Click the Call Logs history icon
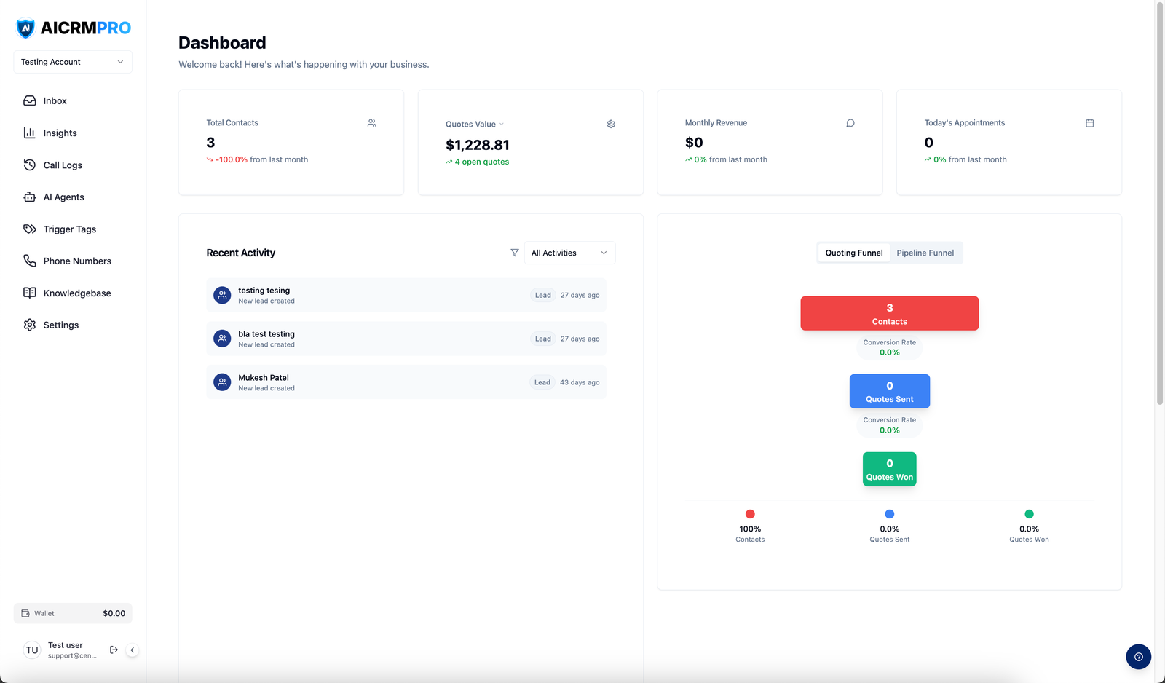The width and height of the screenshot is (1165, 683). 30,165
